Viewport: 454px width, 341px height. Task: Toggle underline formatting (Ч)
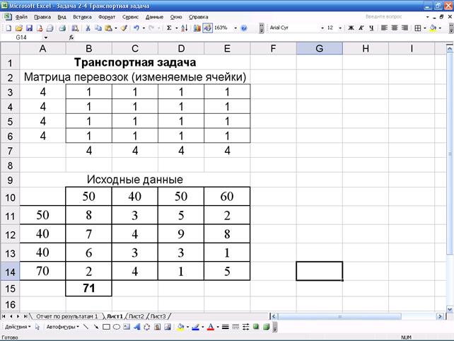371,28
